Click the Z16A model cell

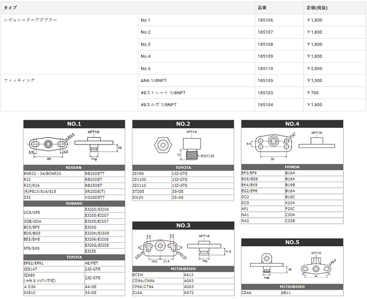coord(158,292)
